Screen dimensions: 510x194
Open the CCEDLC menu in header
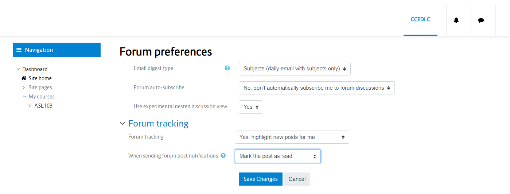pos(420,20)
